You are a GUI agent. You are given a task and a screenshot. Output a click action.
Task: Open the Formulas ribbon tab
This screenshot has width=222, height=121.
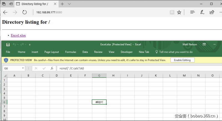pos(70,52)
